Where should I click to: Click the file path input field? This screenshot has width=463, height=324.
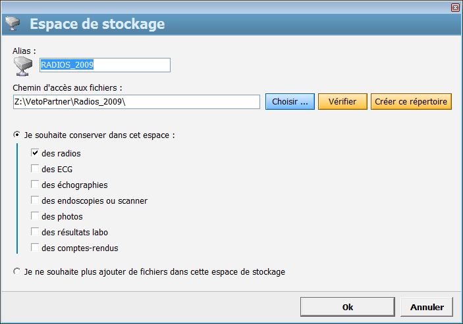[136, 102]
